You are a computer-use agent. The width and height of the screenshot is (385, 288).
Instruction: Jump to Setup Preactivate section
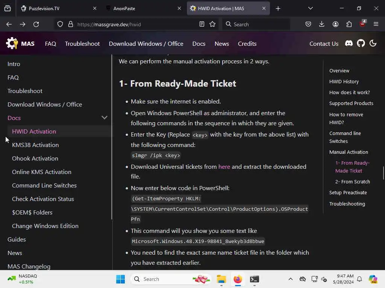pos(348,192)
